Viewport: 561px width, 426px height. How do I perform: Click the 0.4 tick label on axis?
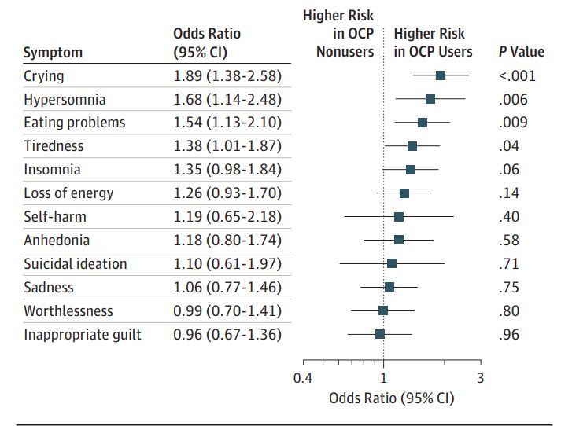click(x=303, y=377)
